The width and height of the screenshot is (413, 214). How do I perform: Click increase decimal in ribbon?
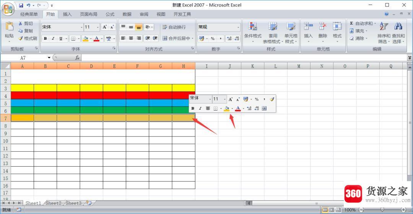pos(229,39)
